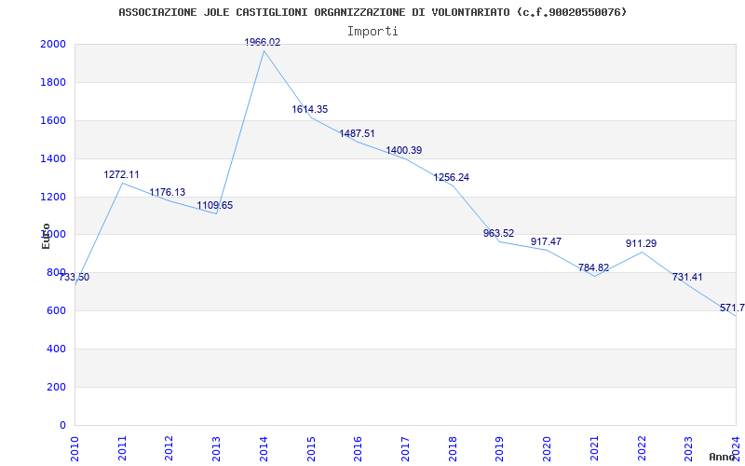Select the 1400 y-axis tick label
Image resolution: width=745 pixels, height=466 pixels.
pyautogui.click(x=55, y=158)
